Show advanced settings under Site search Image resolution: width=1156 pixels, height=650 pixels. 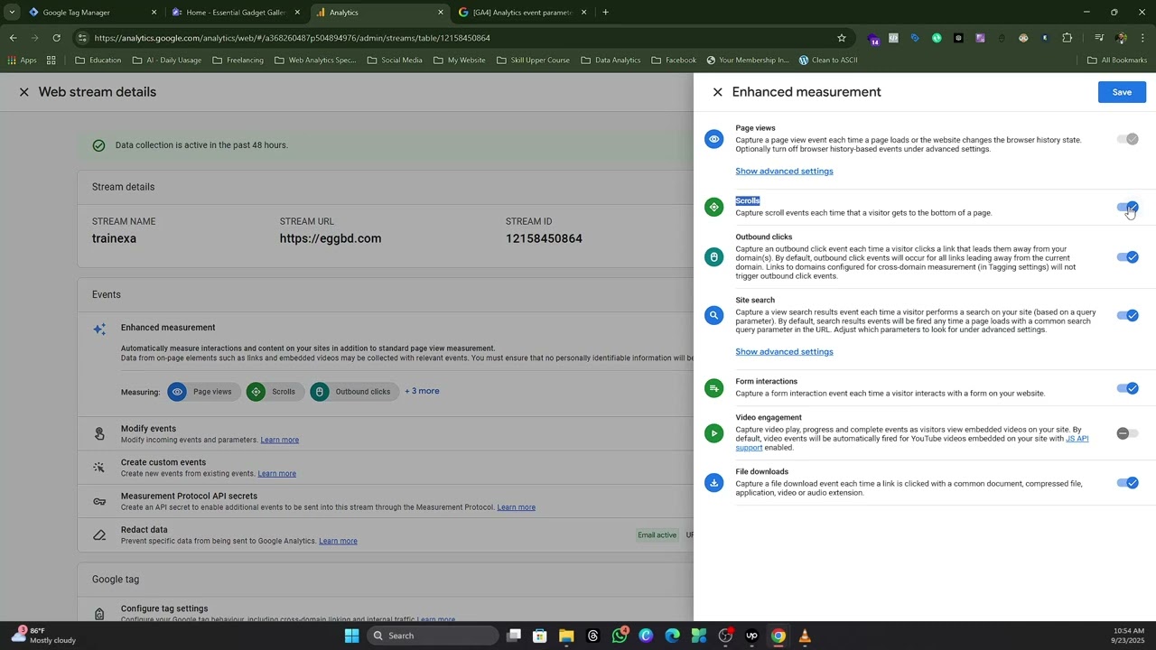[784, 352]
